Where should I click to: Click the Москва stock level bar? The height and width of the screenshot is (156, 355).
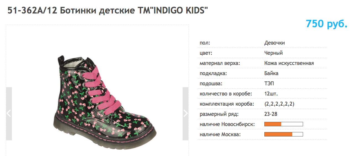(283, 134)
